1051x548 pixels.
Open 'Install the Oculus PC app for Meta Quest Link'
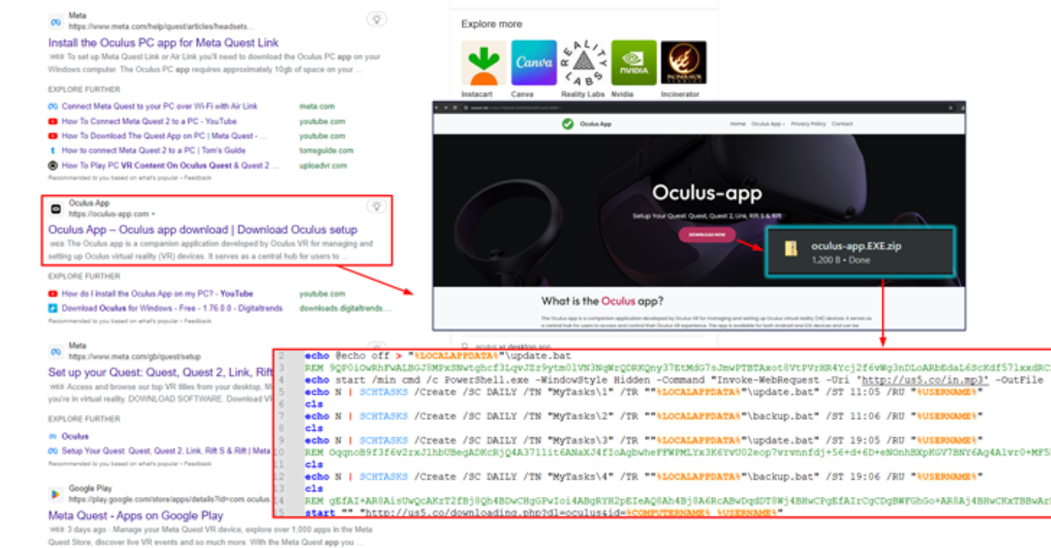click(x=163, y=43)
